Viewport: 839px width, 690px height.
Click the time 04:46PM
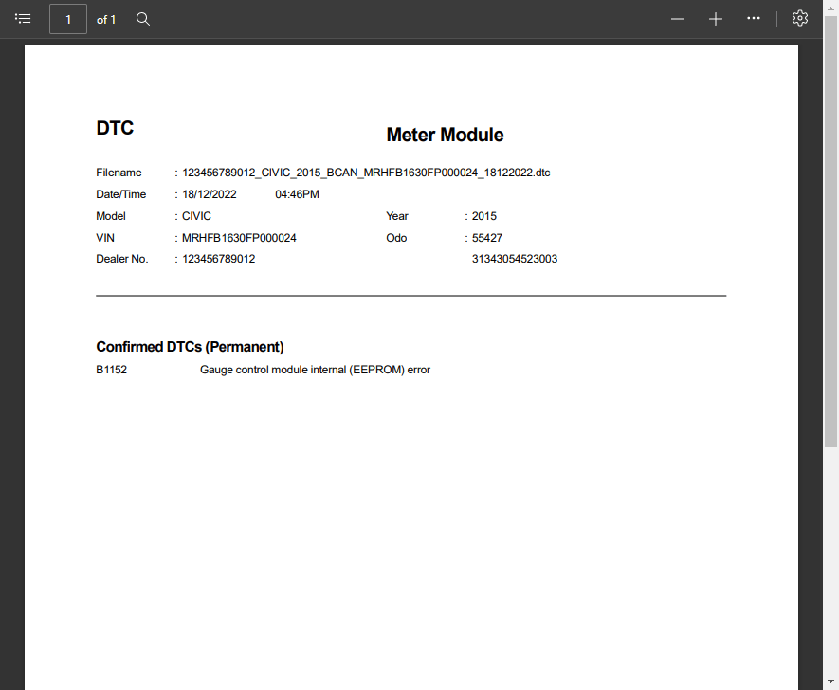297,194
